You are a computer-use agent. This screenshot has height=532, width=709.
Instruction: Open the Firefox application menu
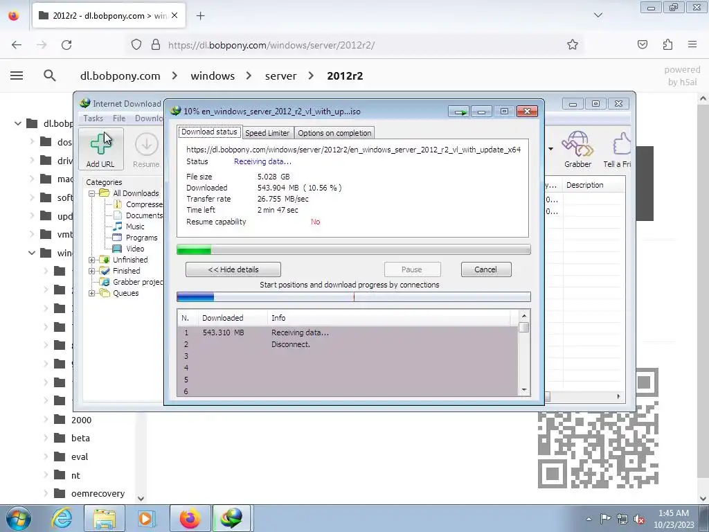click(692, 44)
